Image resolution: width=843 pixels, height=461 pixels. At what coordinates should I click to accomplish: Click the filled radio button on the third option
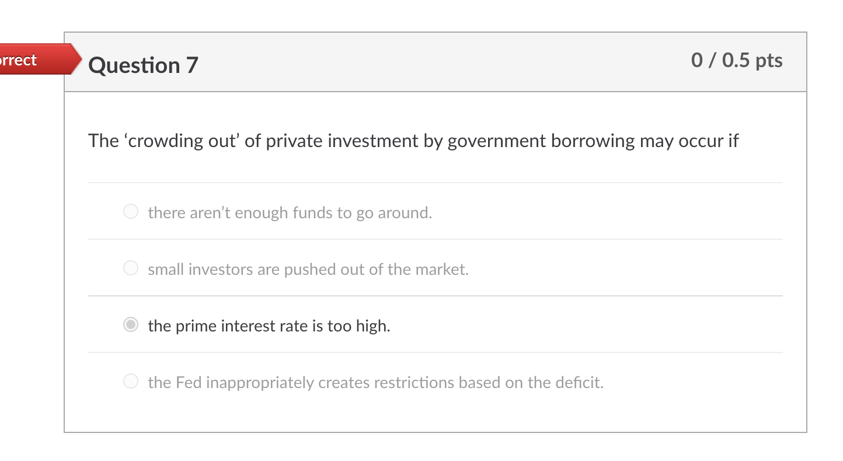pyautogui.click(x=130, y=324)
